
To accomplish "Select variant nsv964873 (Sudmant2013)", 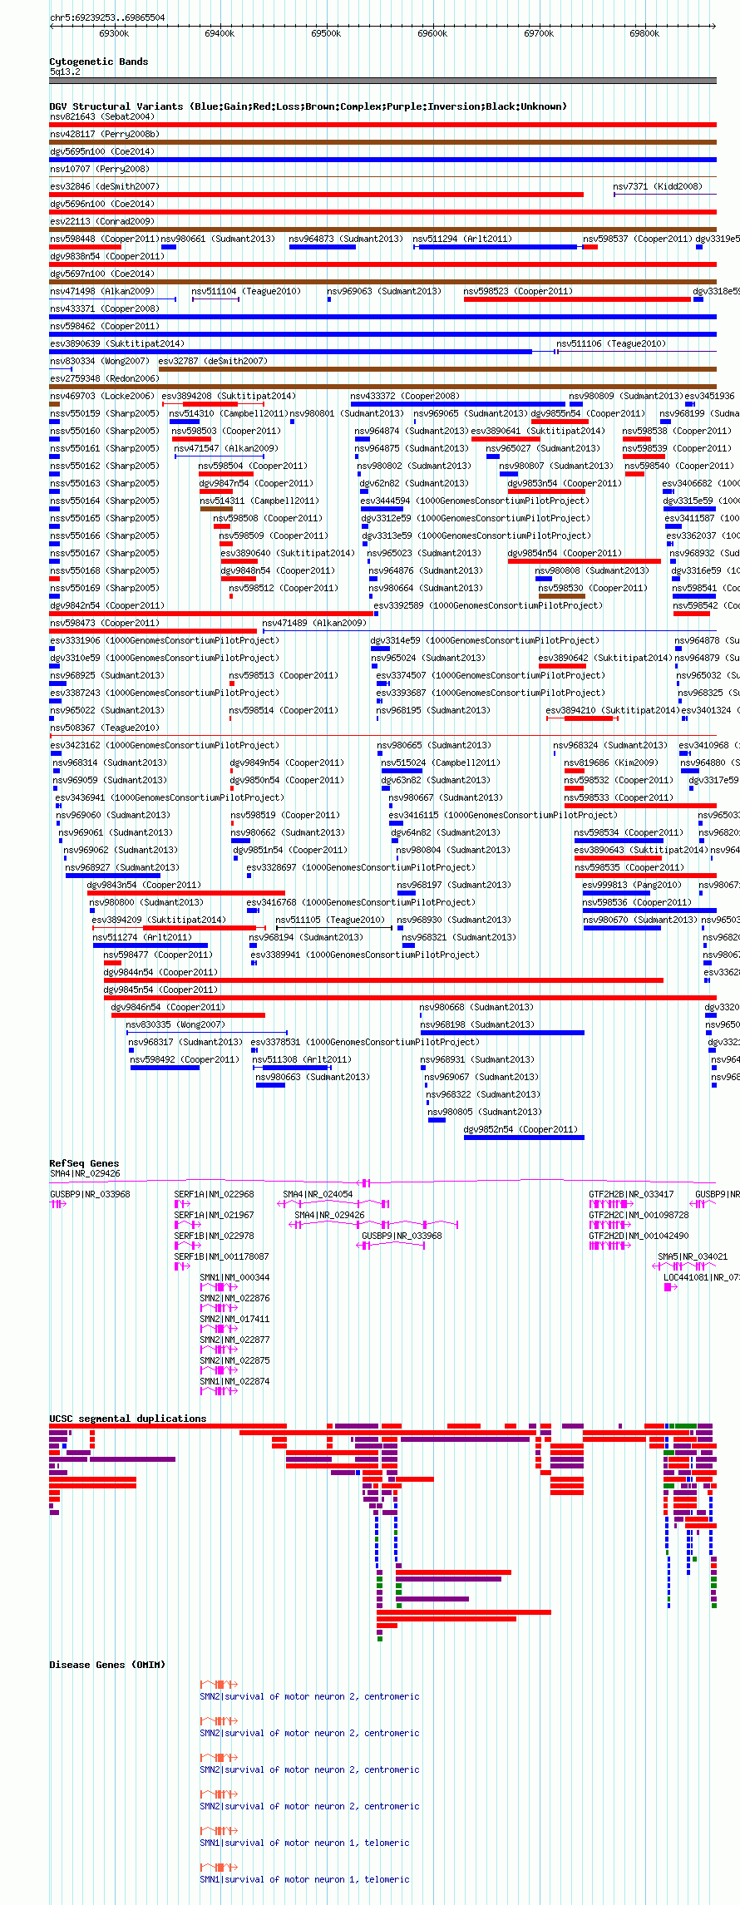I will coord(346,239).
